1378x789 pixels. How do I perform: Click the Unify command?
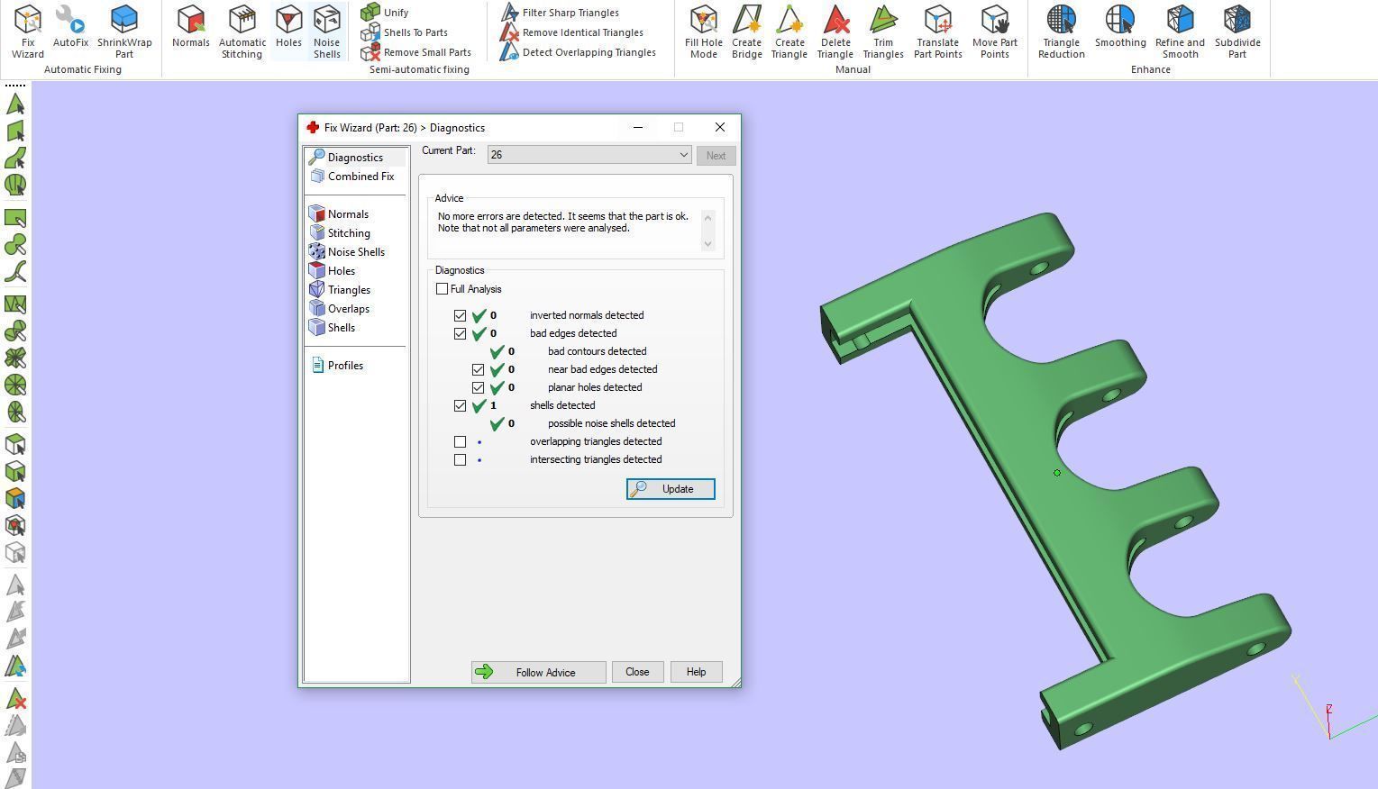pyautogui.click(x=385, y=13)
